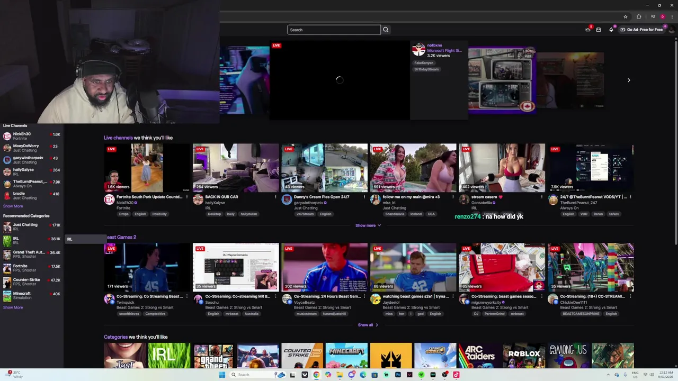Open the Chrome three-dot menu
Image resolution: width=678 pixels, height=381 pixels.
(672, 16)
